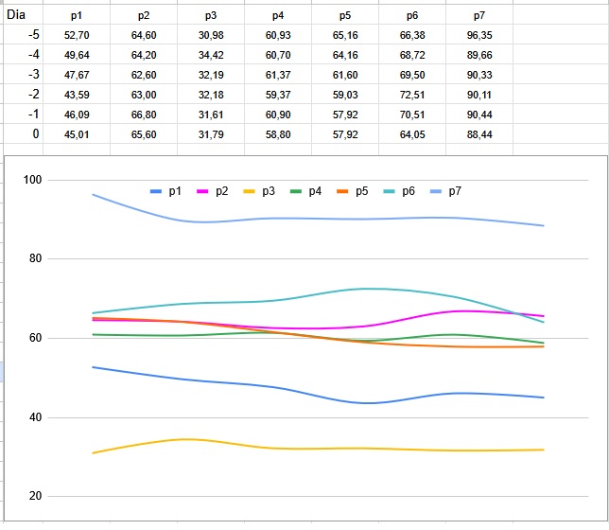Screen dimensions: 609x530
Task: Click the p7 light blue legend item
Action: (445, 191)
